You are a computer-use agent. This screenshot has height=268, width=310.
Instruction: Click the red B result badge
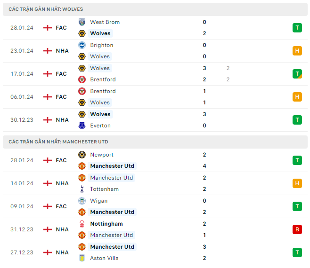pyautogui.click(x=297, y=229)
